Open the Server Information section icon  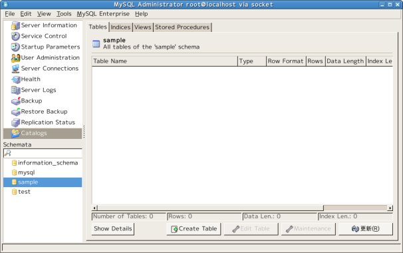15,25
